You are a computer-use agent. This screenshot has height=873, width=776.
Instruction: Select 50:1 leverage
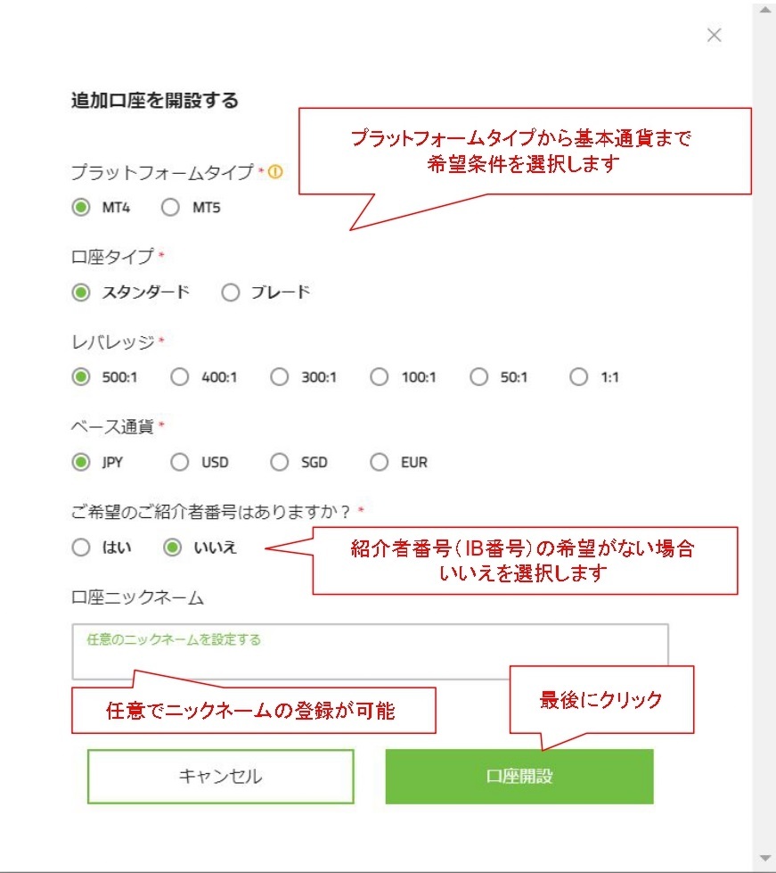[x=479, y=377]
